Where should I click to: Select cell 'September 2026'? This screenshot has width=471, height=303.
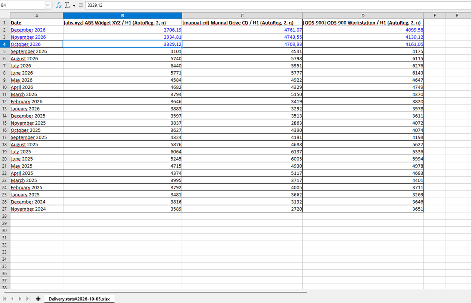coord(37,51)
